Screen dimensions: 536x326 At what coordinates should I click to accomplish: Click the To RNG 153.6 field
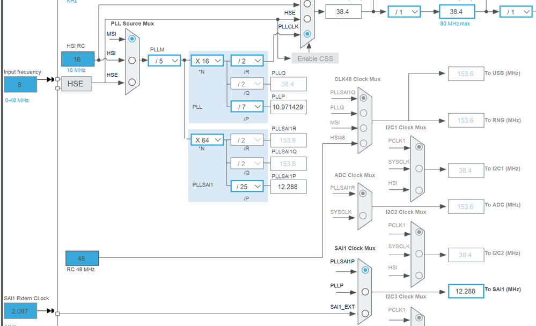[466, 120]
